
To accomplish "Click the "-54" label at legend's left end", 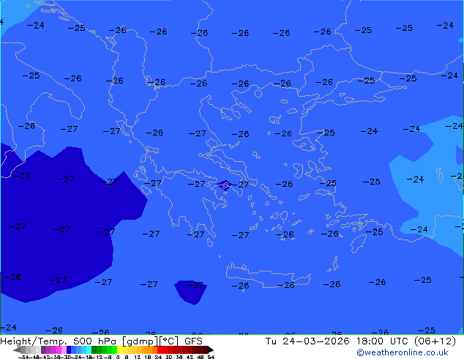I will tap(23, 357).
